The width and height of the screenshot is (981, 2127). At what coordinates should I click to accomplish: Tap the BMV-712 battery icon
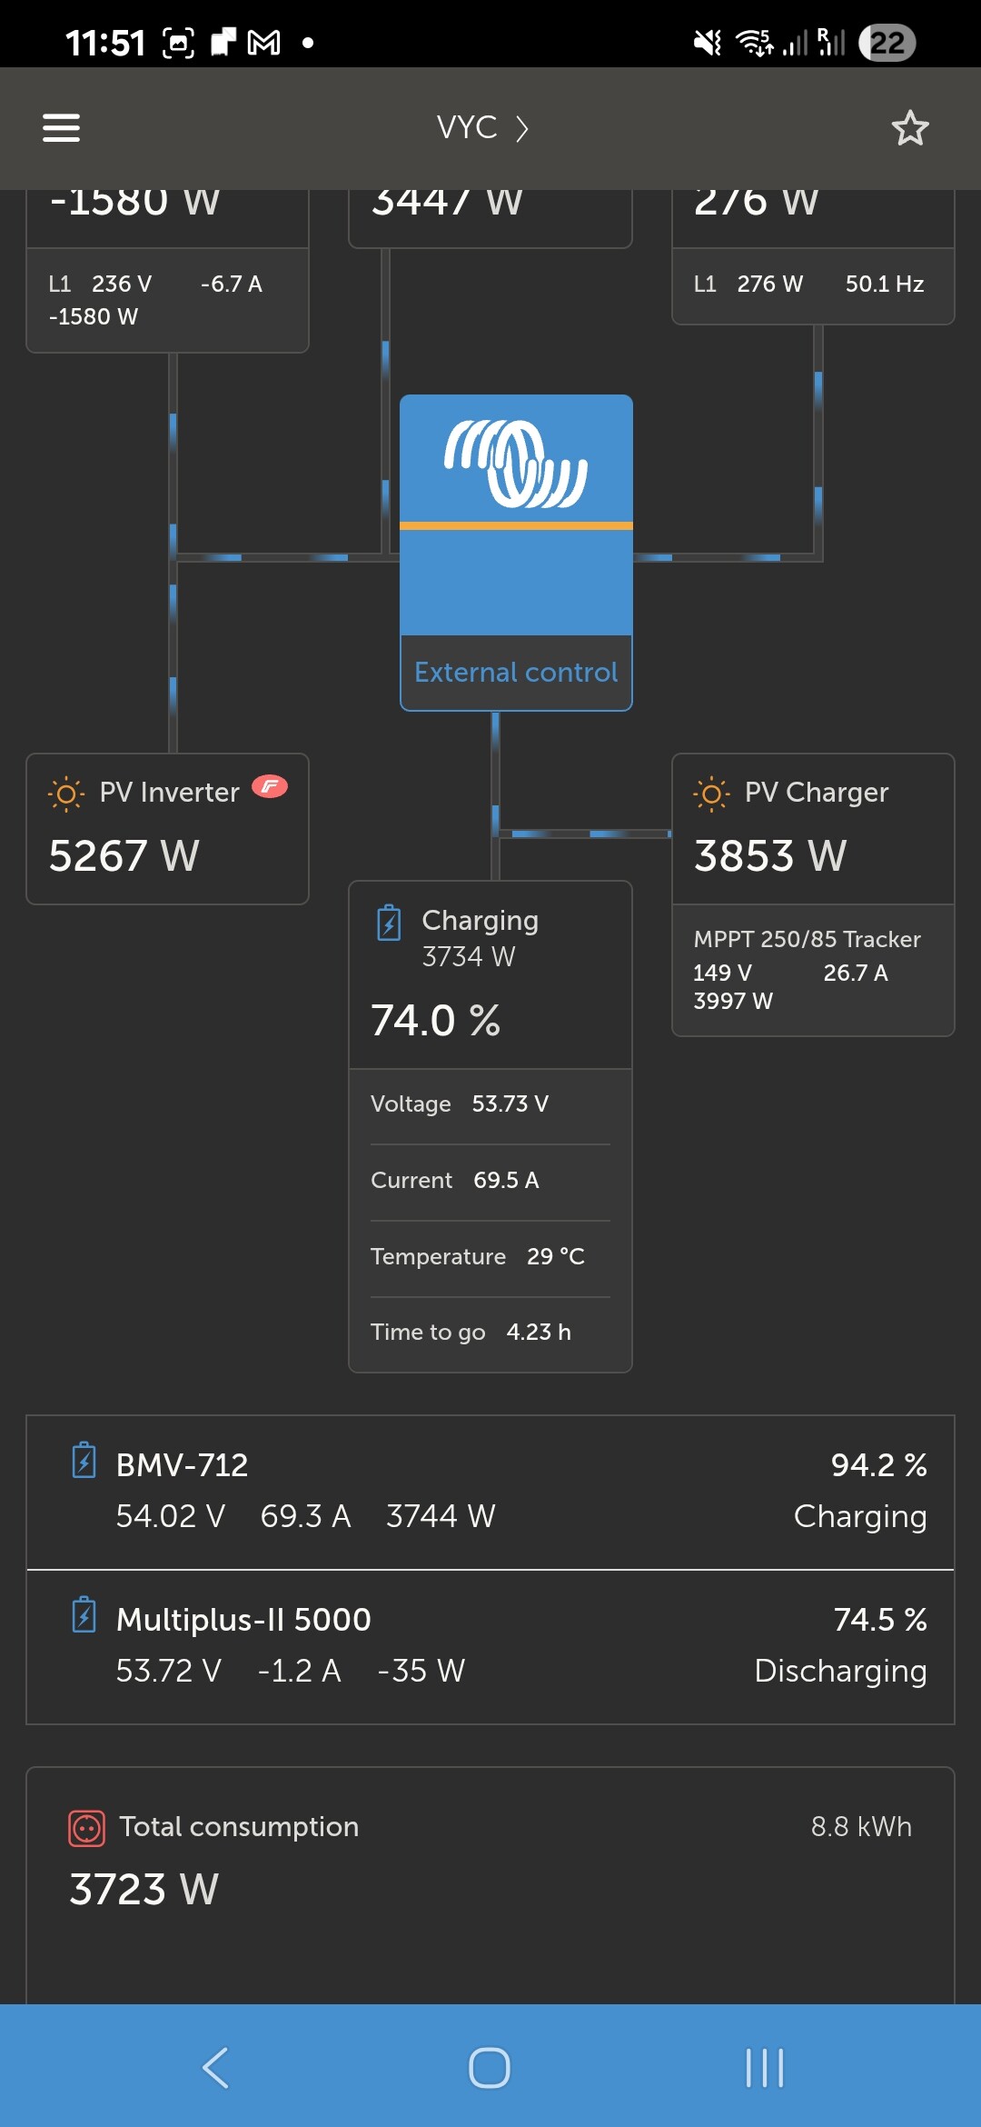tap(84, 1461)
